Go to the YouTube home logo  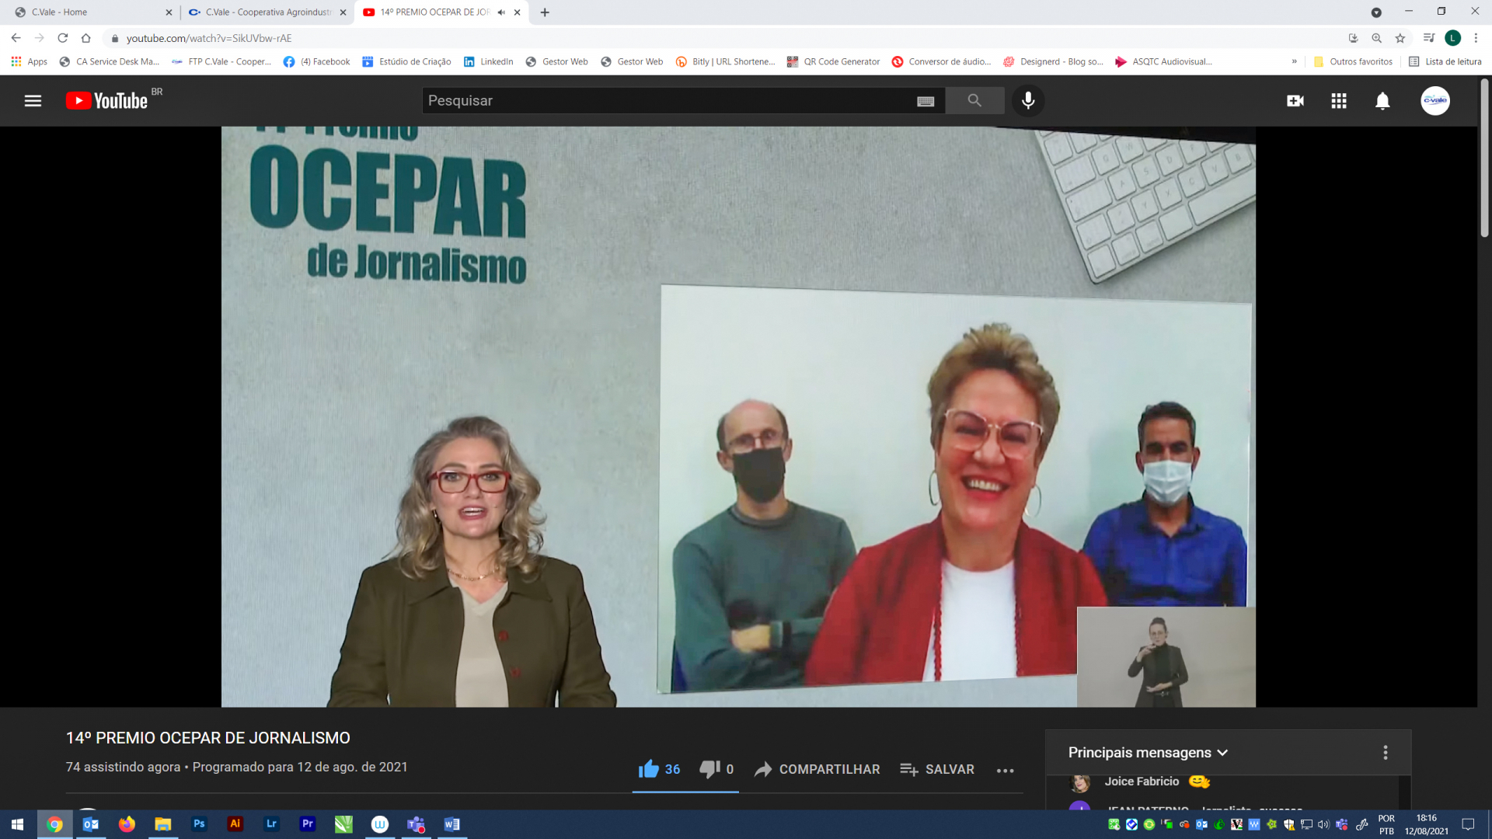point(107,101)
